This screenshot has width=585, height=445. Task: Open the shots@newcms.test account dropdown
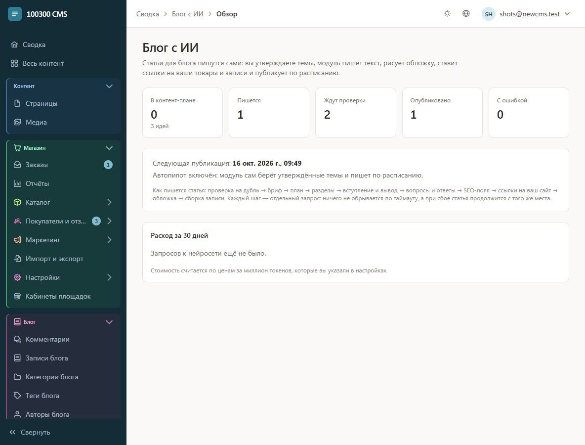point(526,14)
